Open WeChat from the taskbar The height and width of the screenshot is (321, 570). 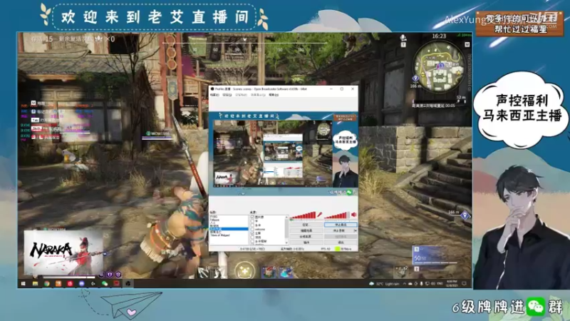pos(105,283)
